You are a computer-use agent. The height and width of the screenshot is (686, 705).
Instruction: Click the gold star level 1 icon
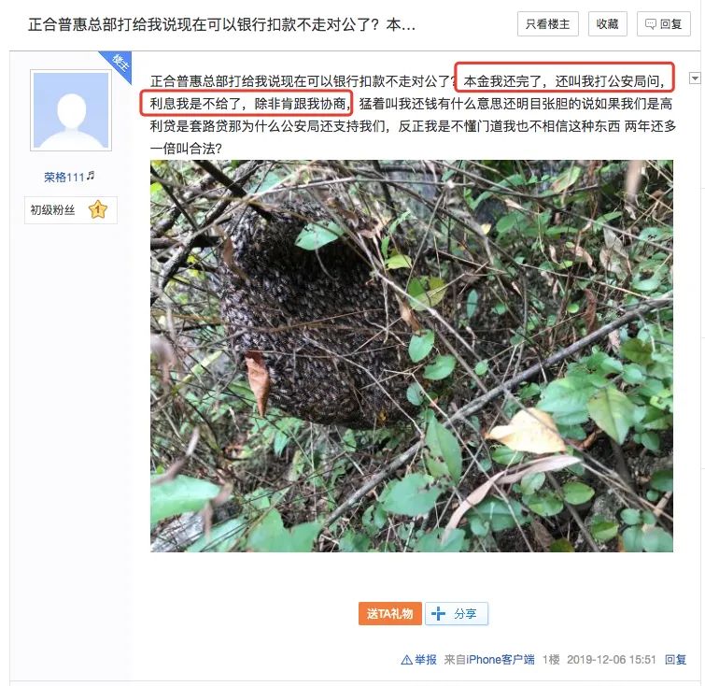coord(97,209)
